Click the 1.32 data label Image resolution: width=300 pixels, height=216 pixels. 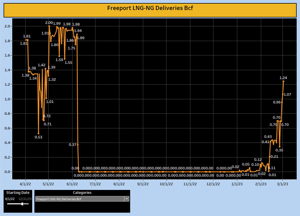52,80
